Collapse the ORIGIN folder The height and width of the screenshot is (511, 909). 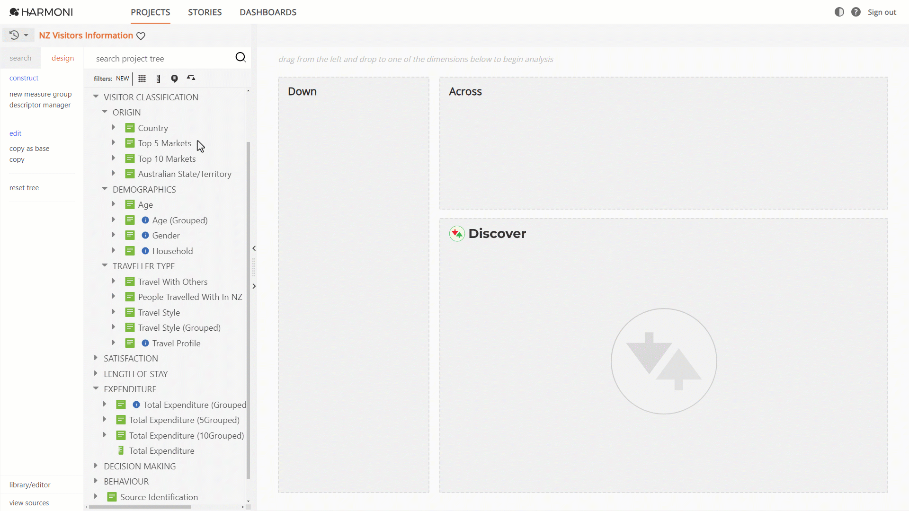105,112
